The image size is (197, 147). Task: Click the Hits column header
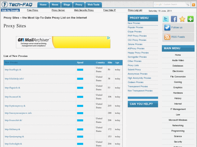click(x=110, y=63)
